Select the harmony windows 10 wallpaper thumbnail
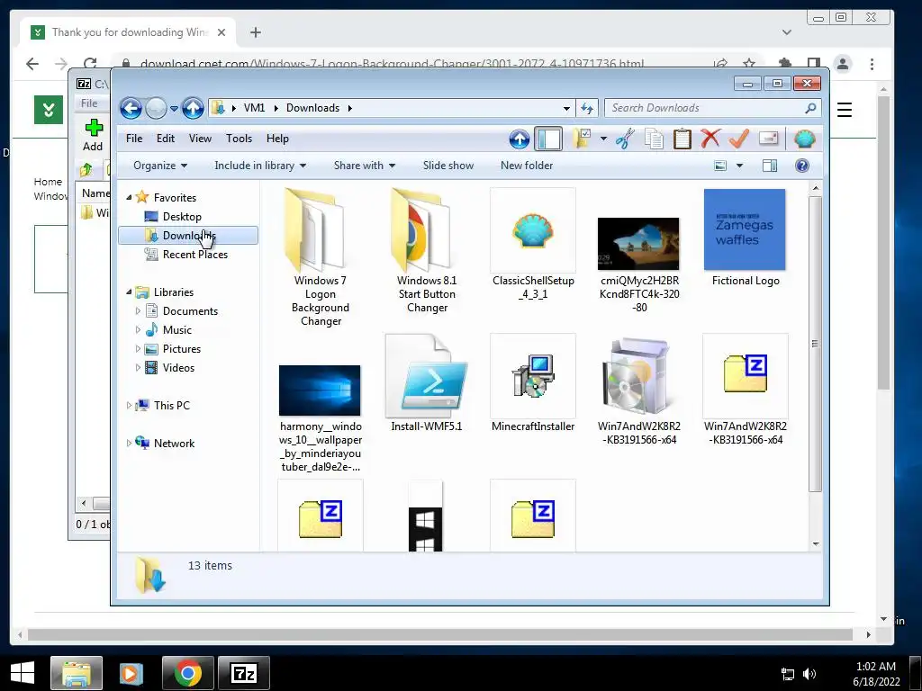922x691 pixels. pos(321,418)
